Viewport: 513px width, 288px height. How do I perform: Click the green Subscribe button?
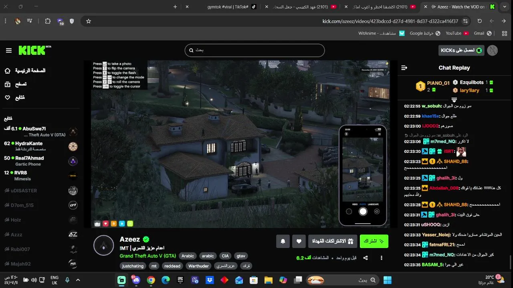pyautogui.click(x=374, y=241)
